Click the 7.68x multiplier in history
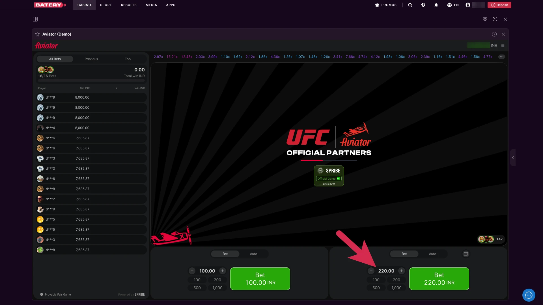543x305 pixels. [350, 57]
